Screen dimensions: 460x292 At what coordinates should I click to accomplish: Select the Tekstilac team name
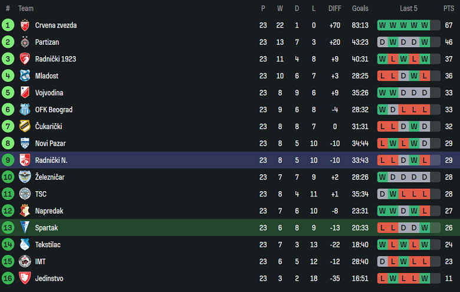tap(48, 245)
